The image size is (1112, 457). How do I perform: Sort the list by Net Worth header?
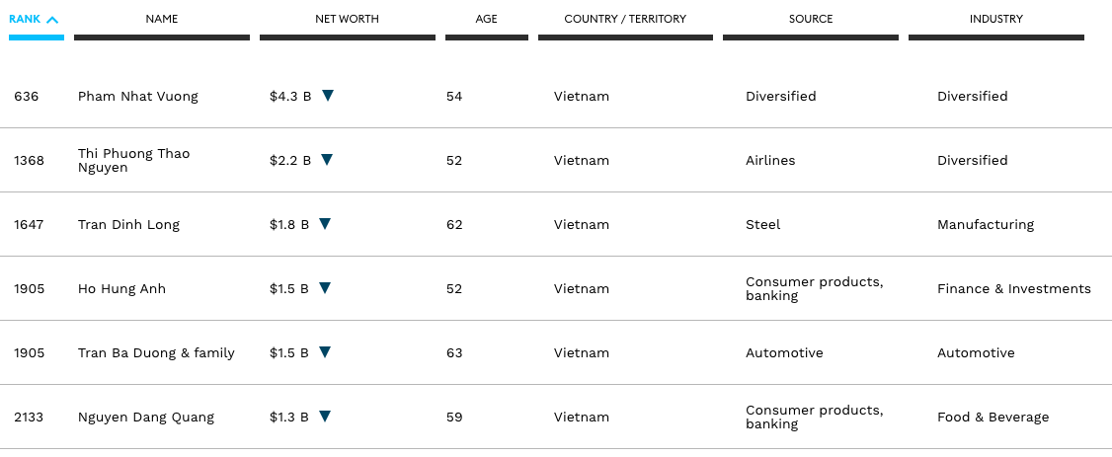tap(347, 19)
